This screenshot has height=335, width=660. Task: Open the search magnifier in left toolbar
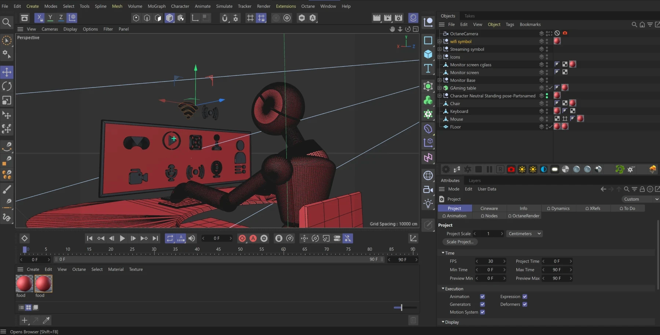coord(6,23)
